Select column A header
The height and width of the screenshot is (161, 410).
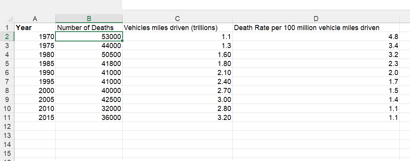coord(35,19)
